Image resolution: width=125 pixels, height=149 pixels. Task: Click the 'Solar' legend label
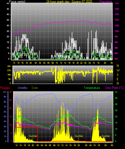click(35, 88)
